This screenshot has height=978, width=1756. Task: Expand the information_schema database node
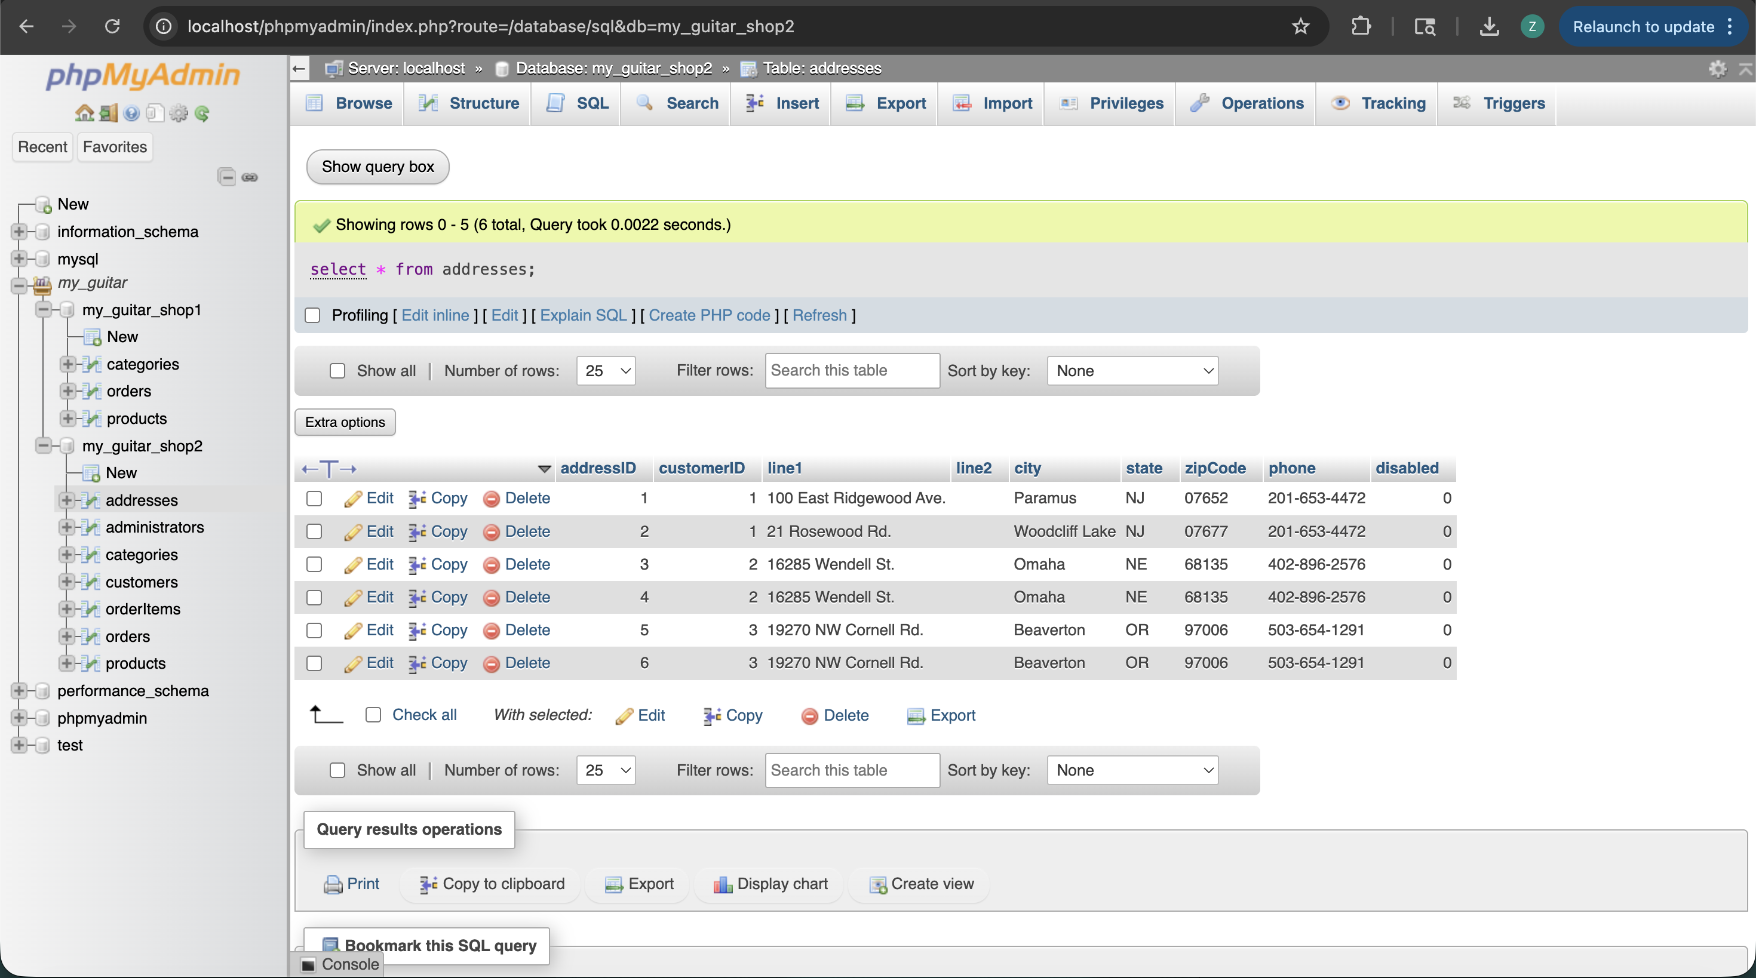point(19,232)
